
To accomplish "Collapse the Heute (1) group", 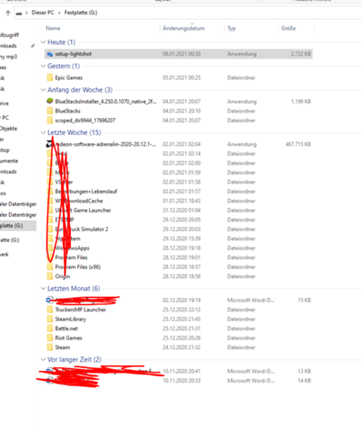I will pyautogui.click(x=43, y=42).
